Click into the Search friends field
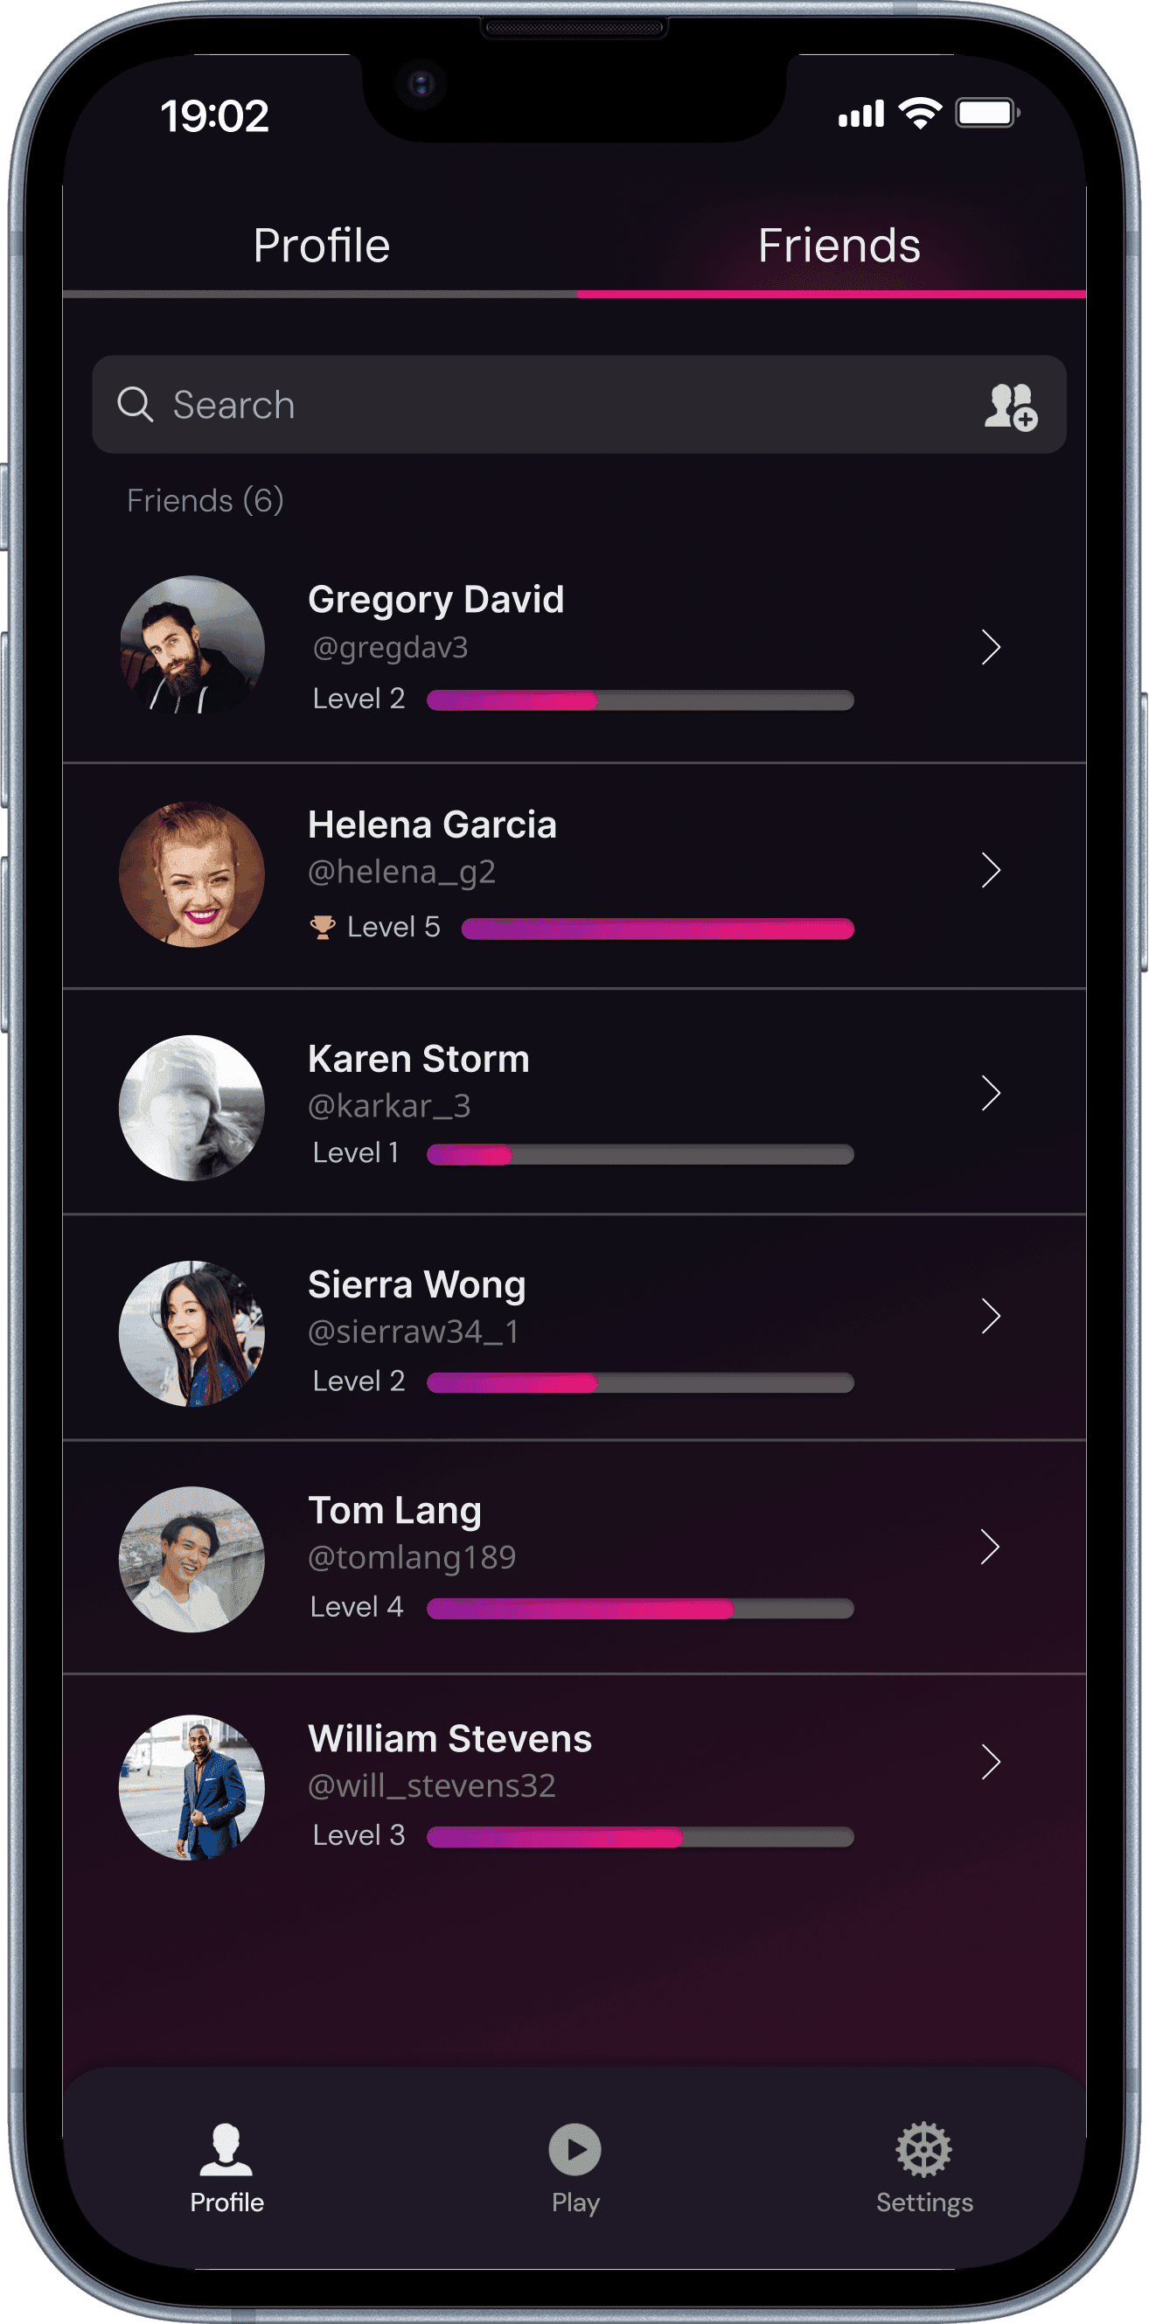The height and width of the screenshot is (2324, 1149). [x=579, y=404]
